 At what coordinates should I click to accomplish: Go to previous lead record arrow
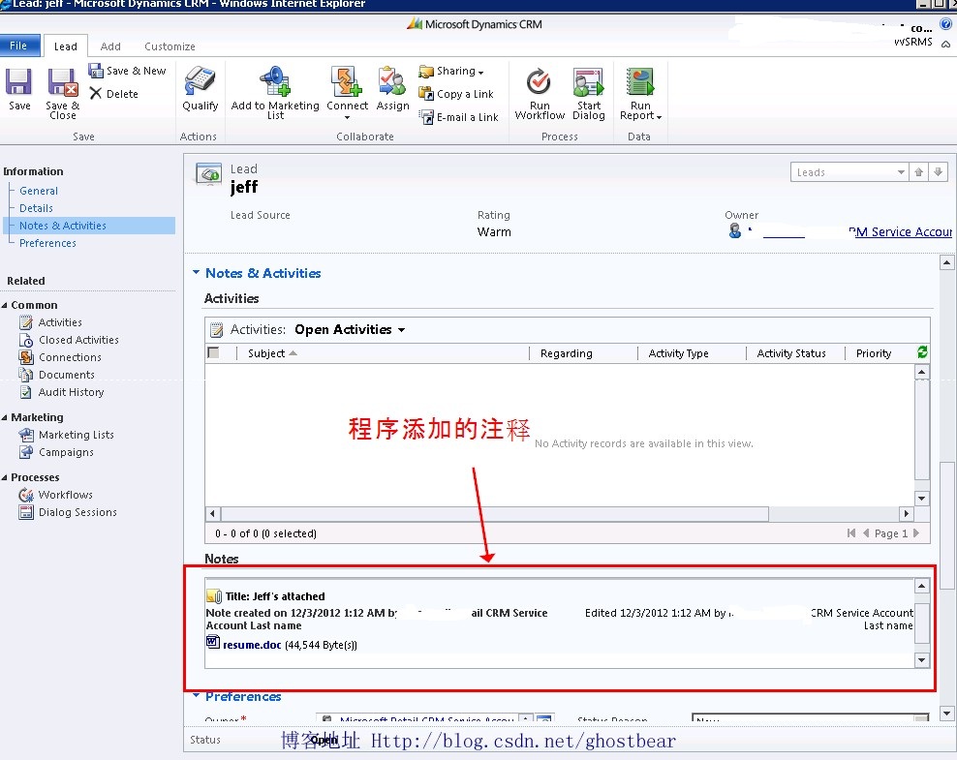tap(918, 172)
